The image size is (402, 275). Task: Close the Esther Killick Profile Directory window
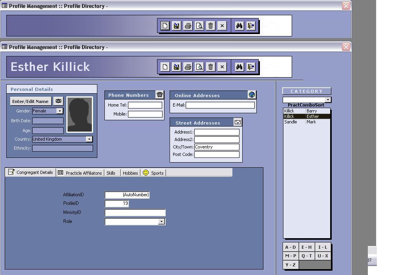point(346,47)
